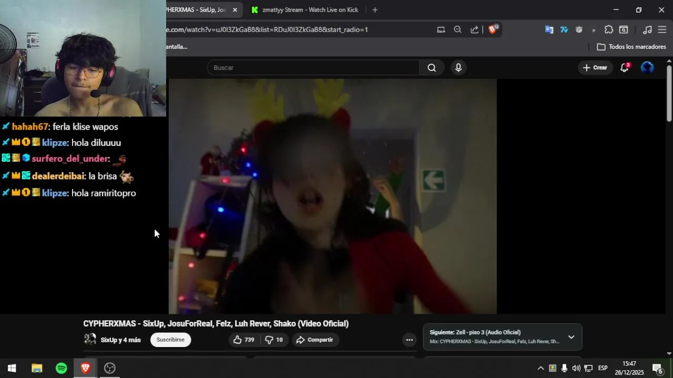The image size is (673, 378).
Task: Open the YouTube account avatar menu
Action: click(x=647, y=68)
